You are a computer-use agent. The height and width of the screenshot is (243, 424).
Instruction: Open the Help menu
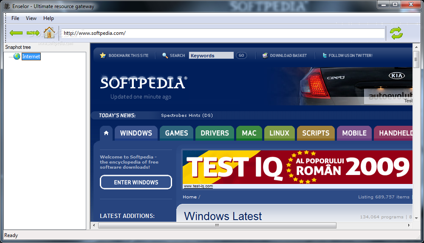click(48, 18)
